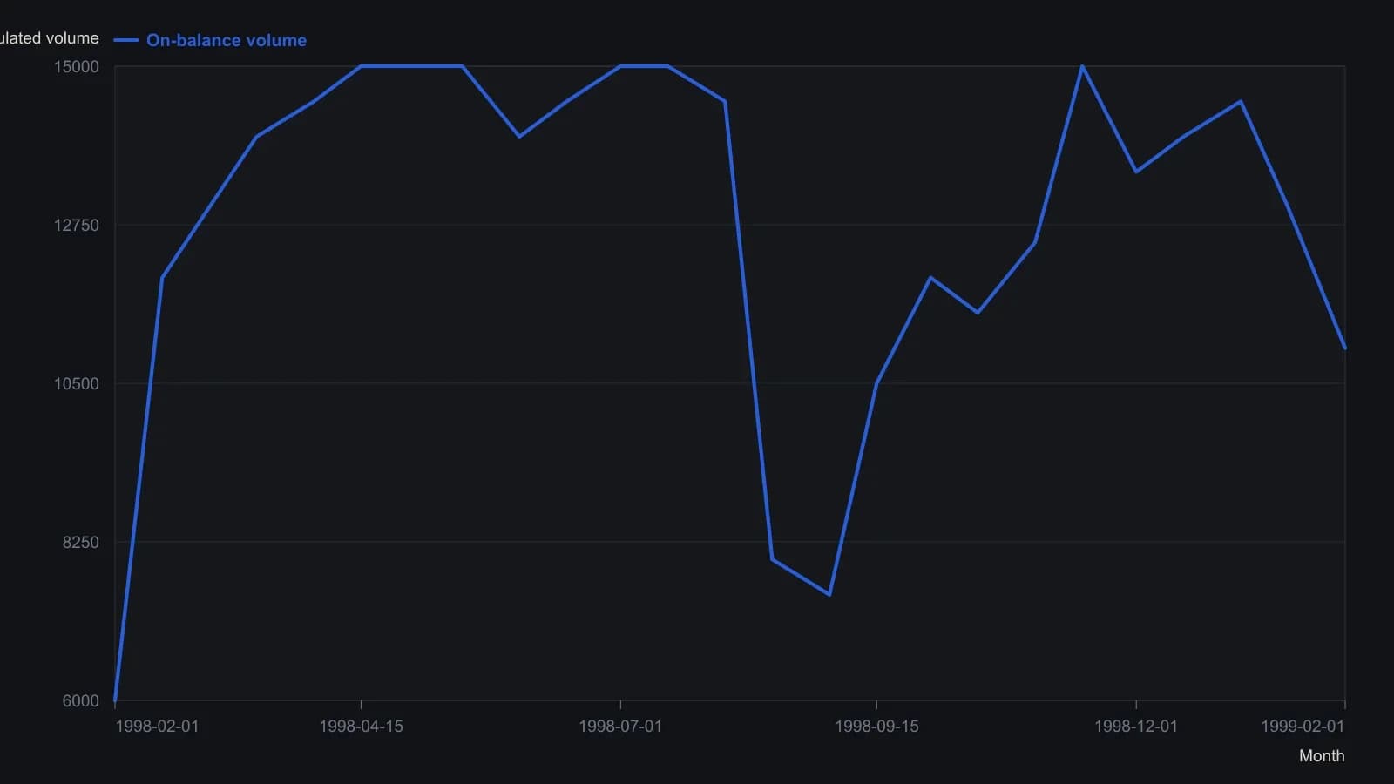Click the 12750 y-axis label
The width and height of the screenshot is (1394, 784).
[77, 226]
